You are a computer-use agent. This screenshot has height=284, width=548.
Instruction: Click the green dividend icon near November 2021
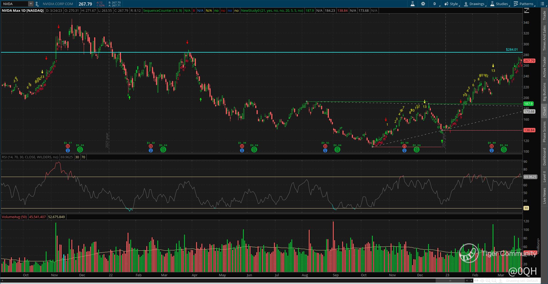point(80,149)
